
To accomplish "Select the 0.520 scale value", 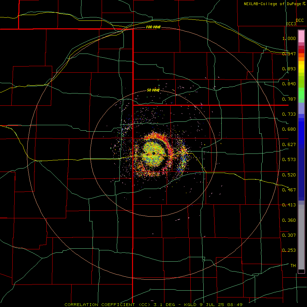I will (x=289, y=175).
